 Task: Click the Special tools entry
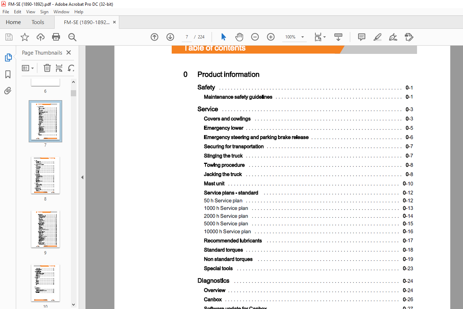(218, 268)
